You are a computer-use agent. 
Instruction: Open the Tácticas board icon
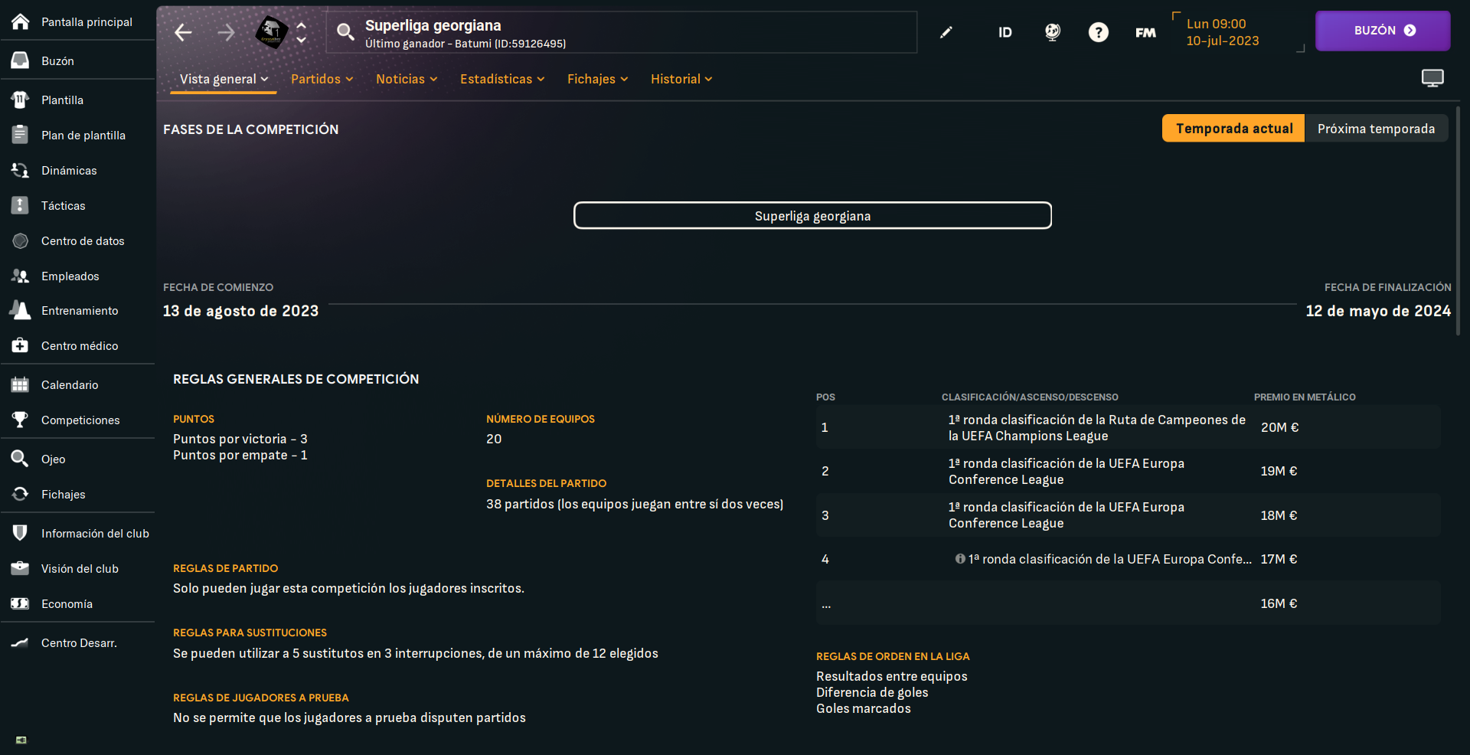point(21,205)
